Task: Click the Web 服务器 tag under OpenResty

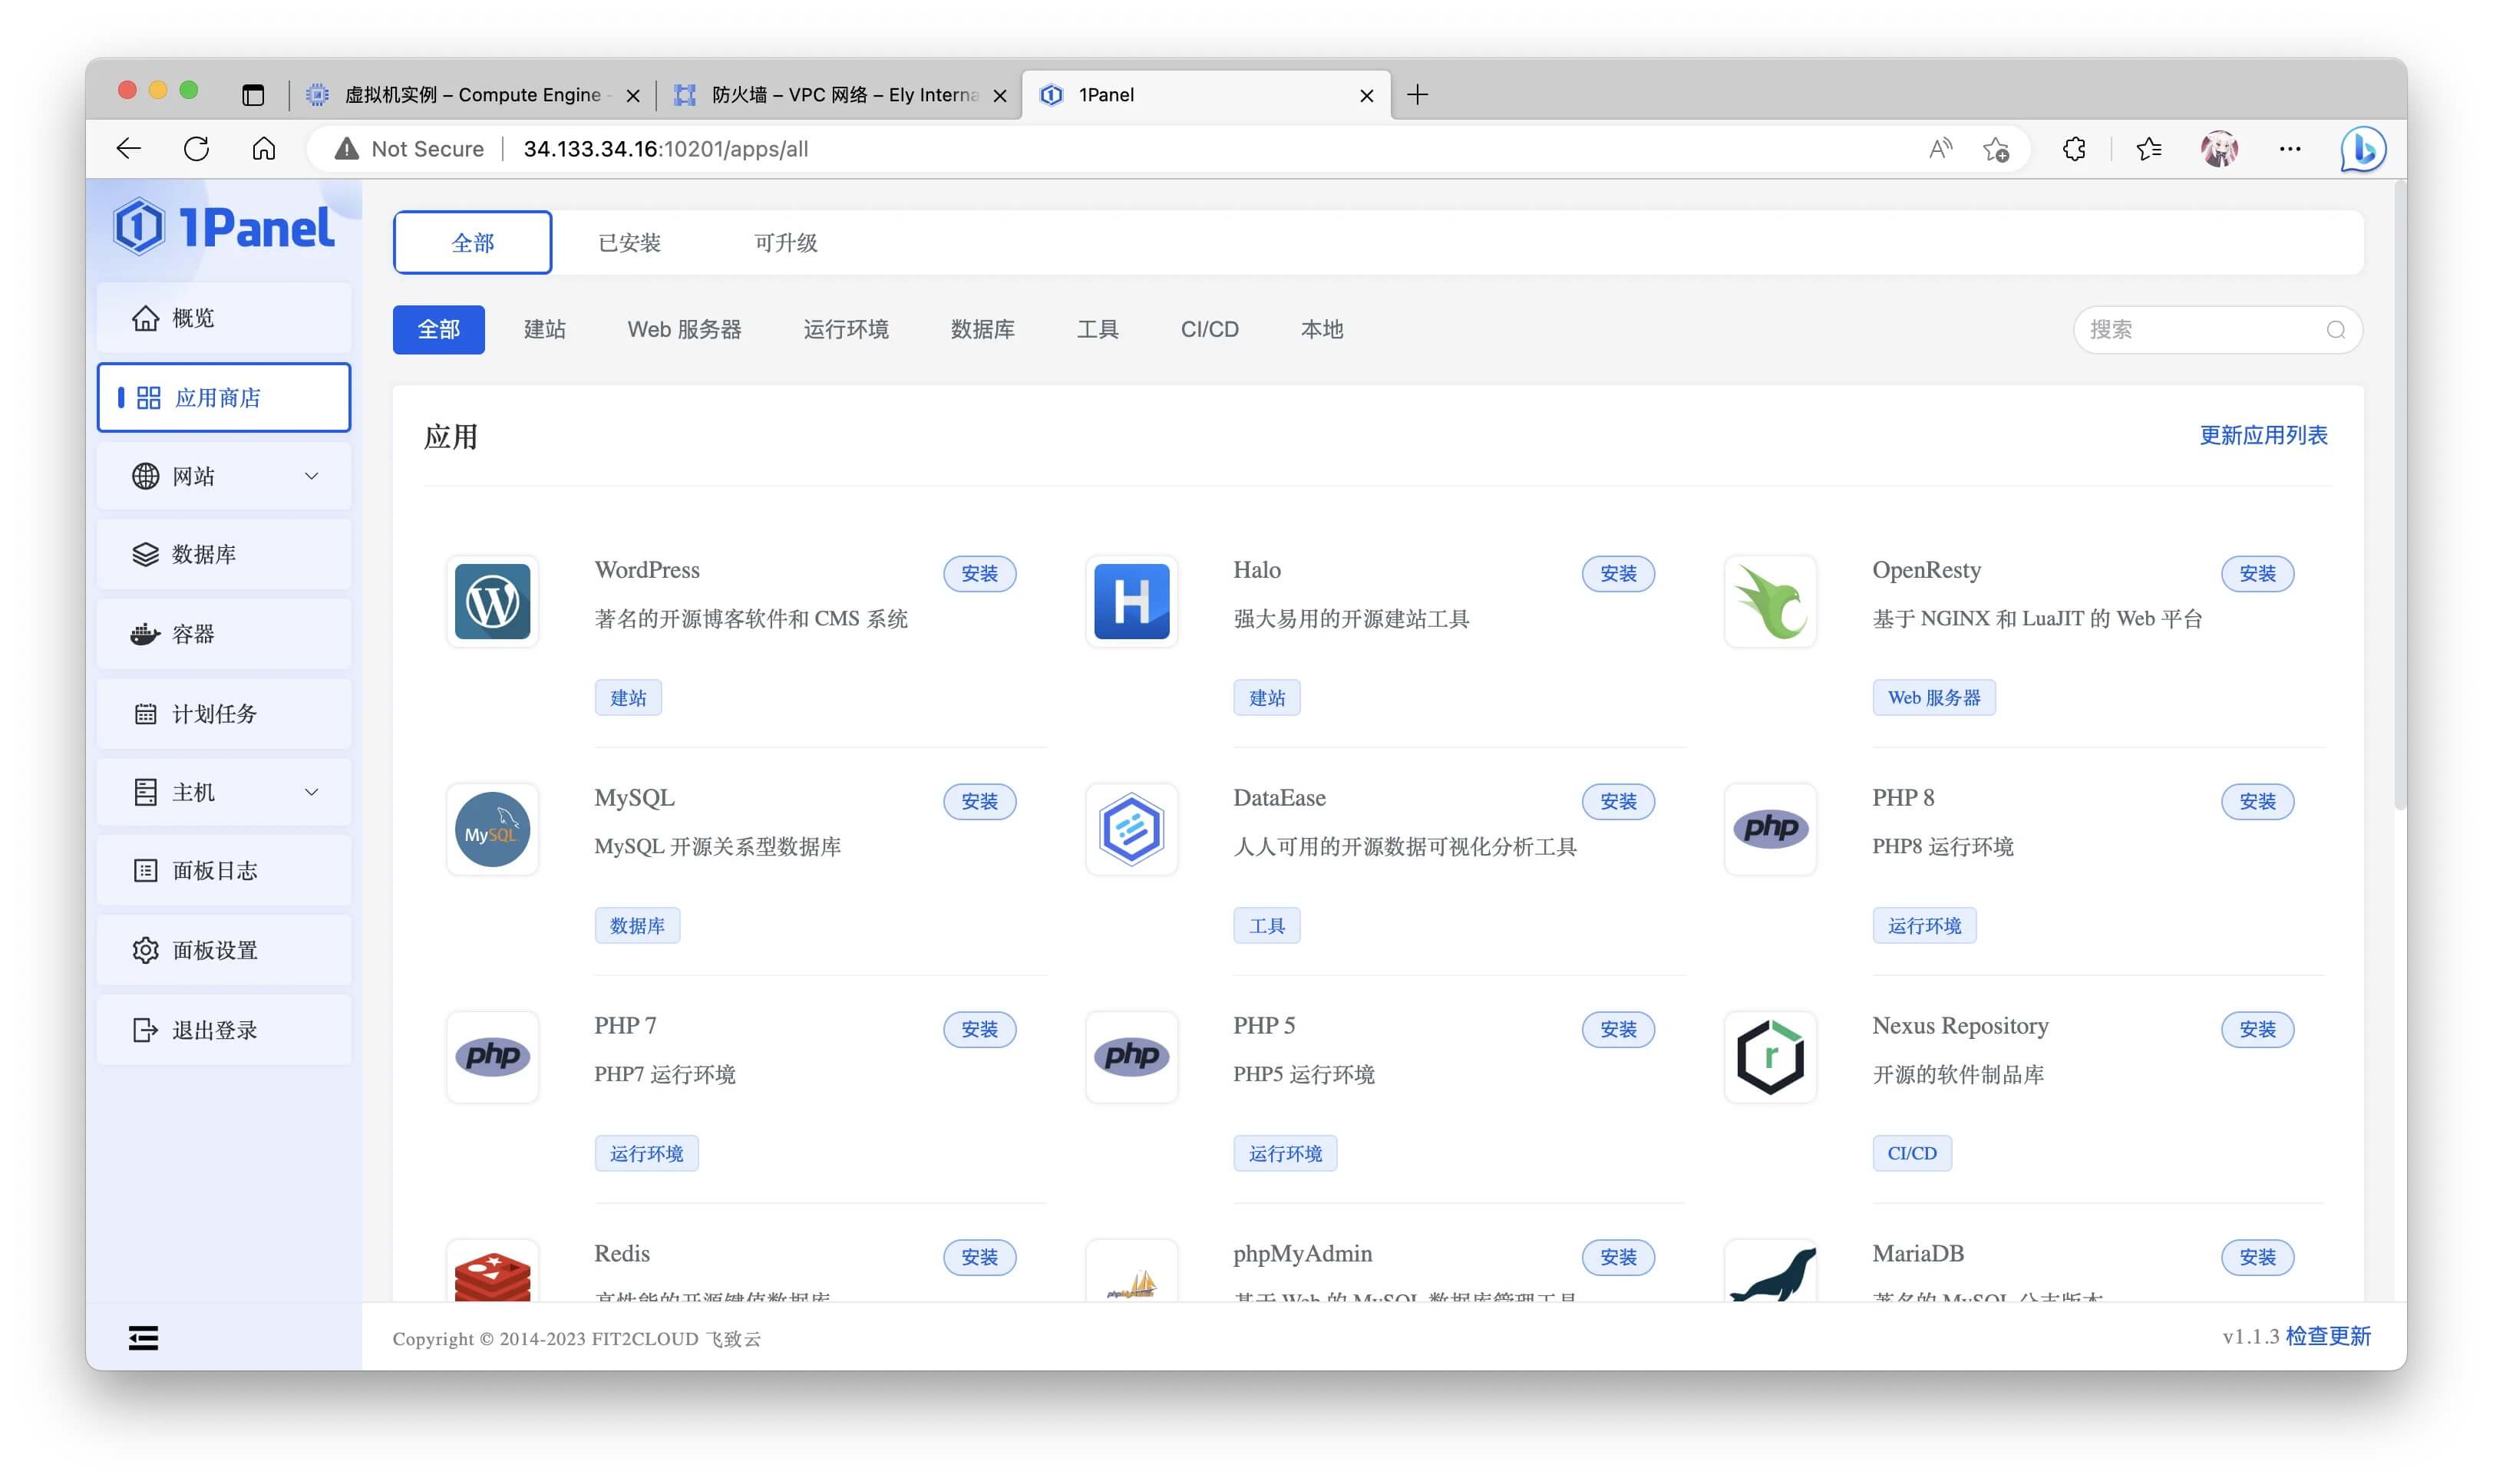Action: 1934,698
